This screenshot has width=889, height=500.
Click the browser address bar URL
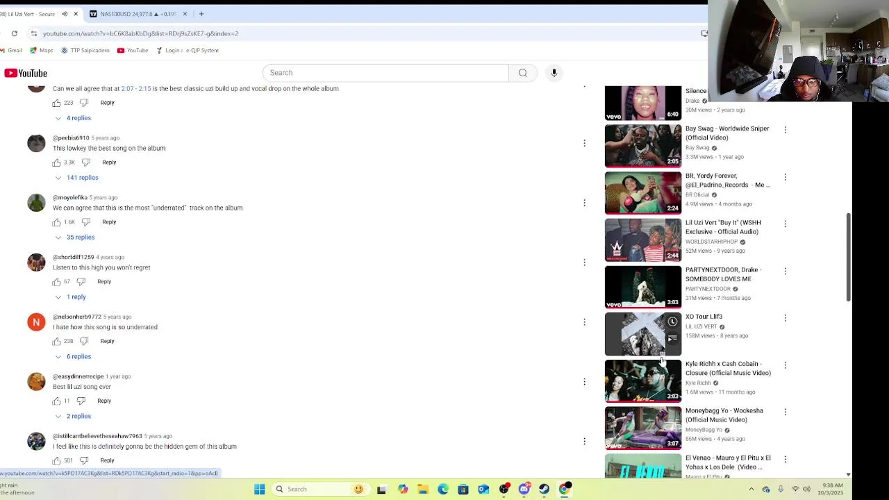140,33
